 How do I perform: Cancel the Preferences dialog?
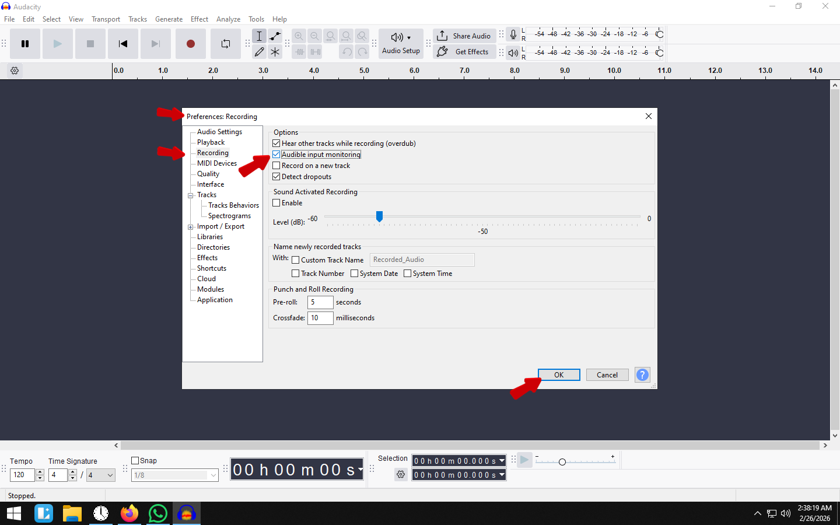pos(607,375)
